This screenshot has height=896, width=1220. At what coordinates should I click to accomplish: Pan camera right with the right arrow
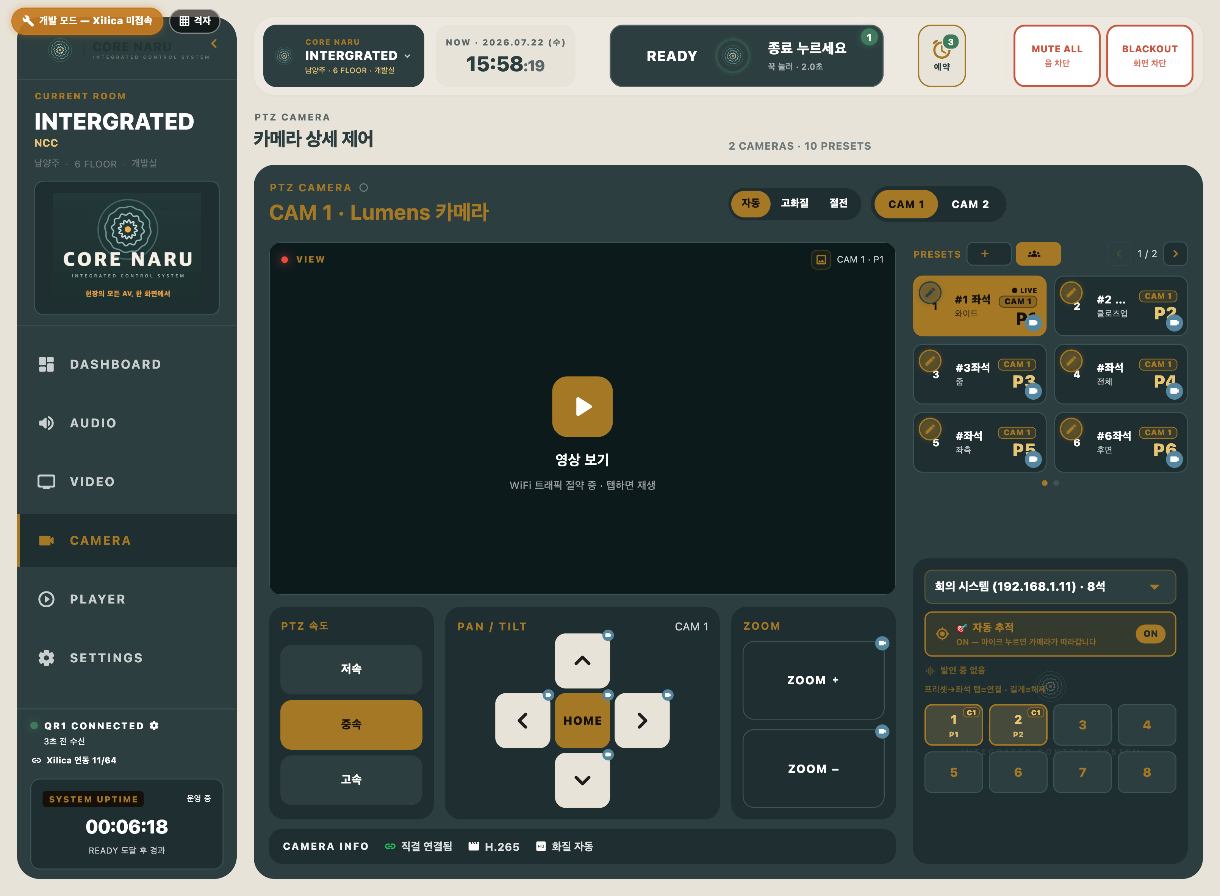tap(642, 720)
